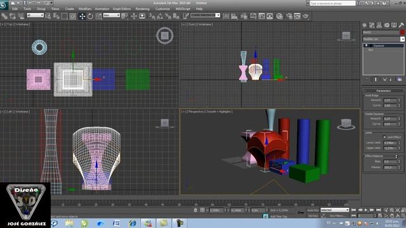This screenshot has height=228, width=406.
Task: Open the Create command panel tab
Action: point(365,25)
